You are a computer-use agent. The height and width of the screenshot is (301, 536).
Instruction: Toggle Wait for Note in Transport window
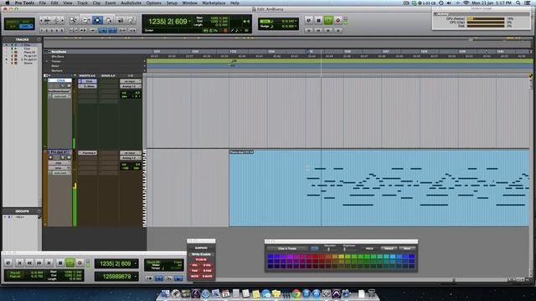pyautogui.click(x=149, y=278)
